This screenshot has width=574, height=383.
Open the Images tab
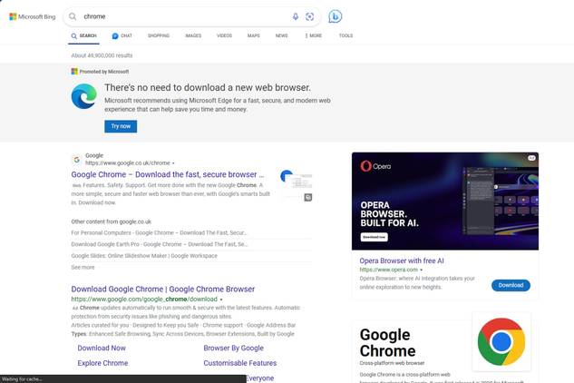pyautogui.click(x=193, y=36)
